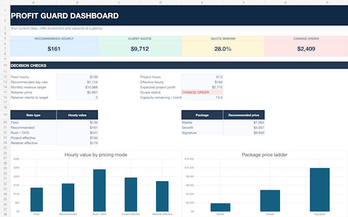348x217 pixels.
Task: Click the CHANGE ORDER card label
Action: (306, 38)
